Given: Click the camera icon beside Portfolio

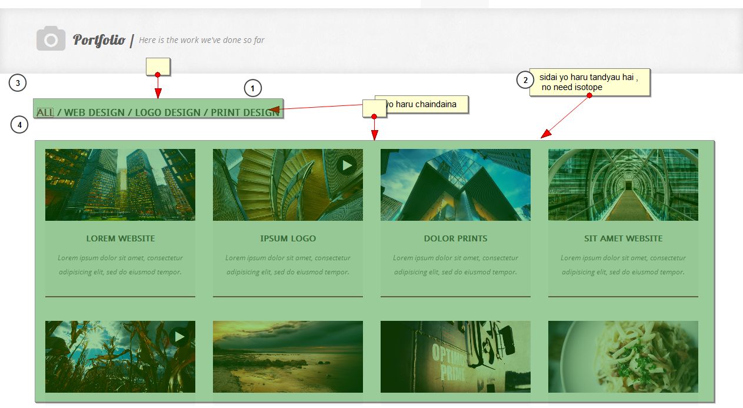Looking at the screenshot, I should pos(51,39).
